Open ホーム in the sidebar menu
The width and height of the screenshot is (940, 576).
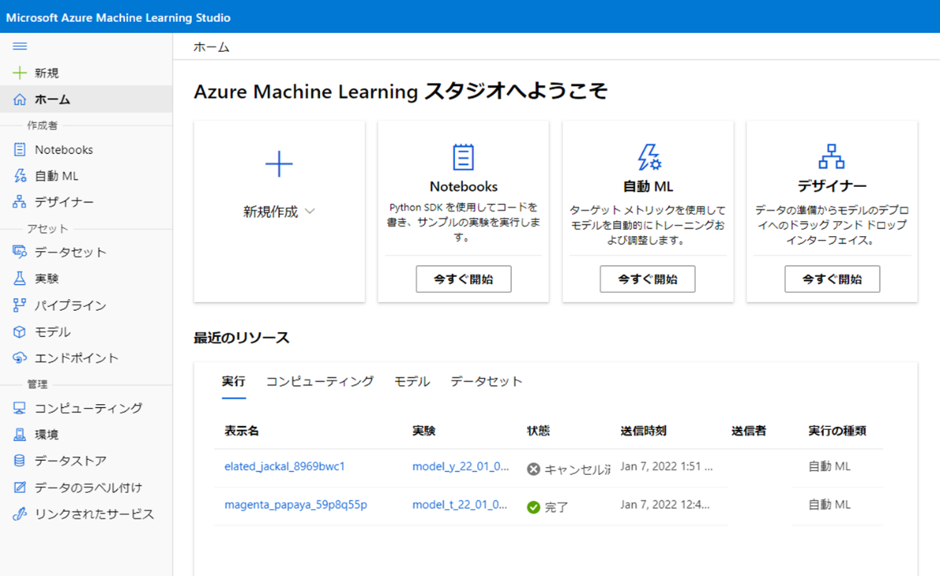click(x=86, y=100)
